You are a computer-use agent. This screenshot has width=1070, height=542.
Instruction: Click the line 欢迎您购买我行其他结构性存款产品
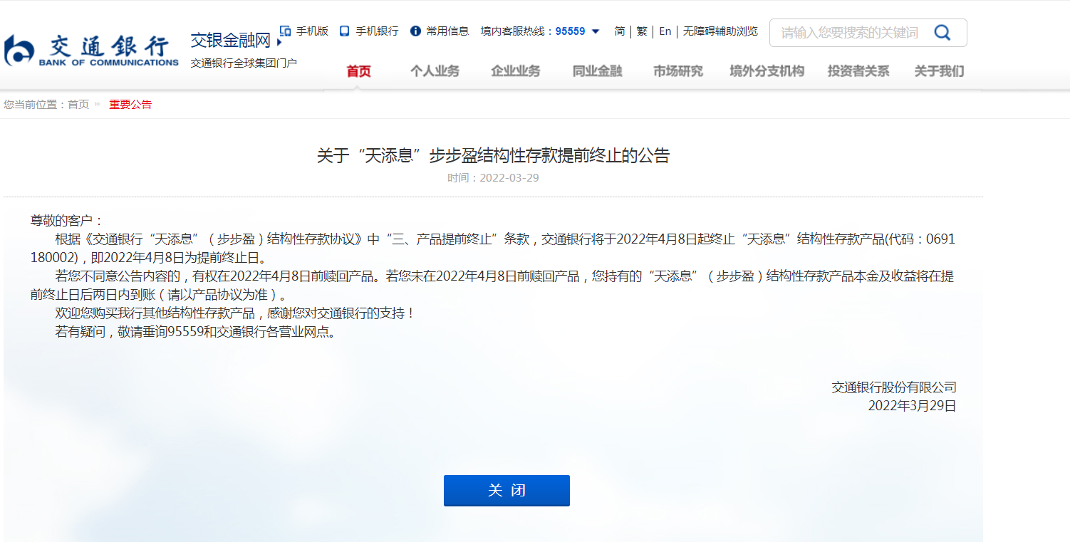[234, 313]
